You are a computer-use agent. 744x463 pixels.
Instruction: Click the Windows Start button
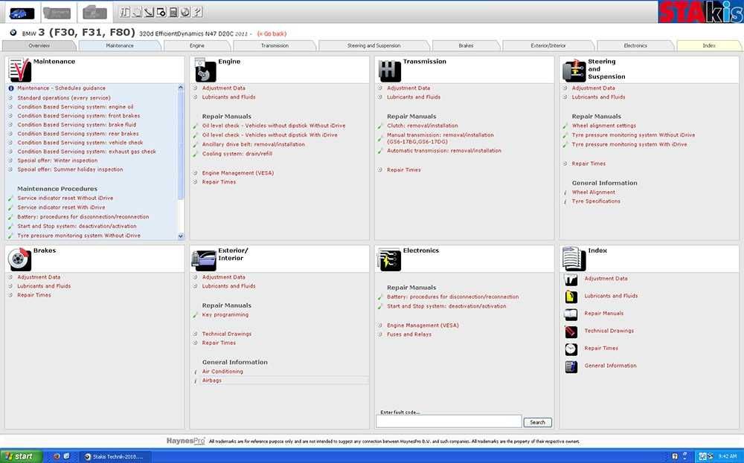pos(20,456)
